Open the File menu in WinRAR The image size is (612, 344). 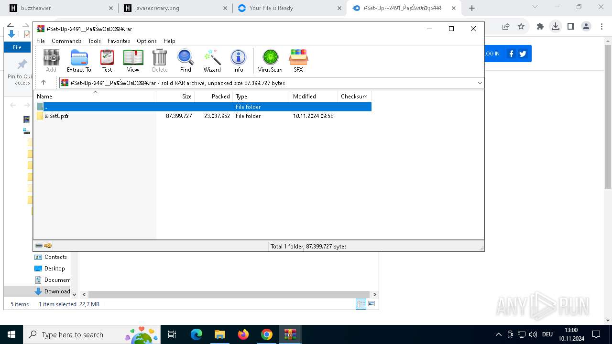tap(41, 41)
